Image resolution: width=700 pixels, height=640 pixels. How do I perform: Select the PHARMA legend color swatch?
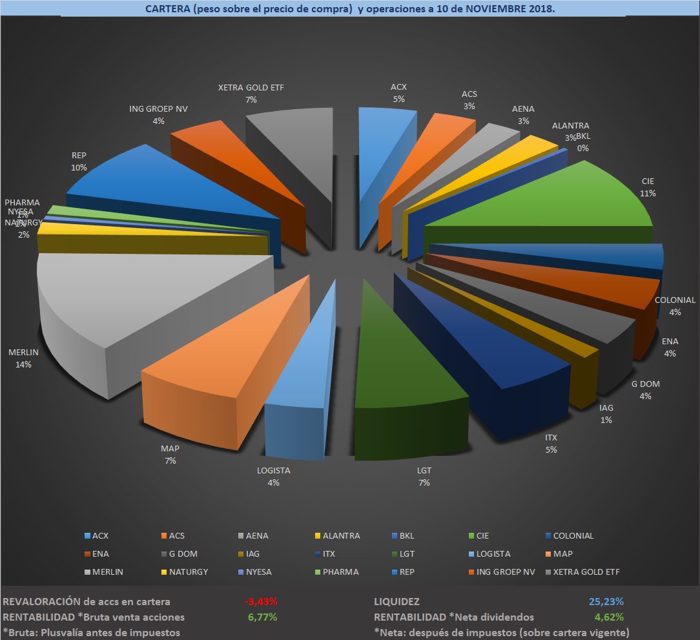[318, 572]
